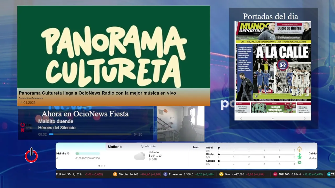Open the Redacción OcioNews author link
Image resolution: width=335 pixels, height=188 pixels.
[x=31, y=98]
